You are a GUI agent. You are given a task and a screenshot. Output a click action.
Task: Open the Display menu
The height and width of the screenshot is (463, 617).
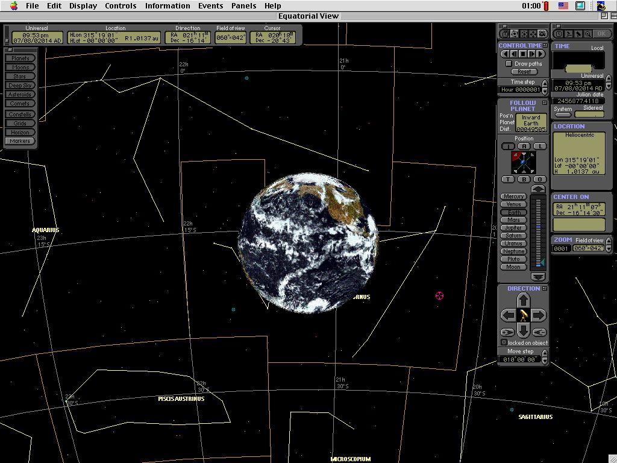tap(83, 6)
